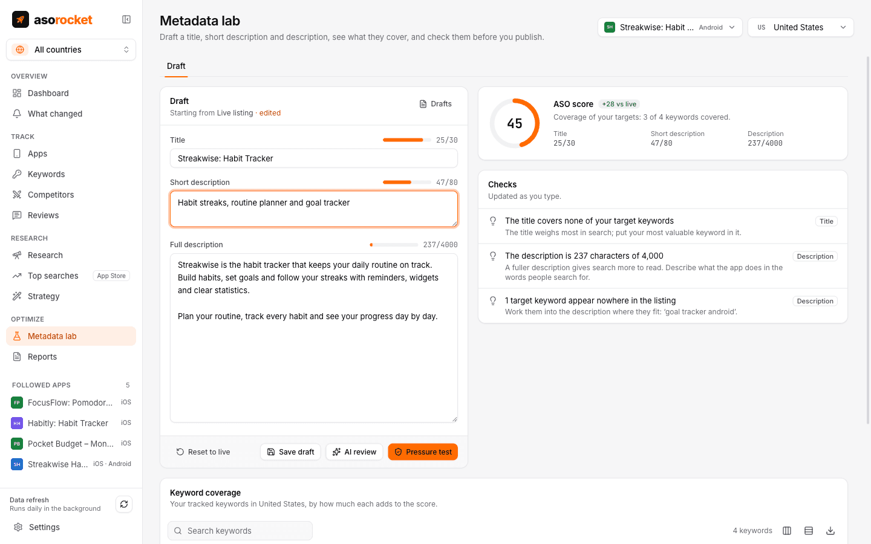Open the Drafts list button
Image resolution: width=871 pixels, height=544 pixels.
click(435, 104)
